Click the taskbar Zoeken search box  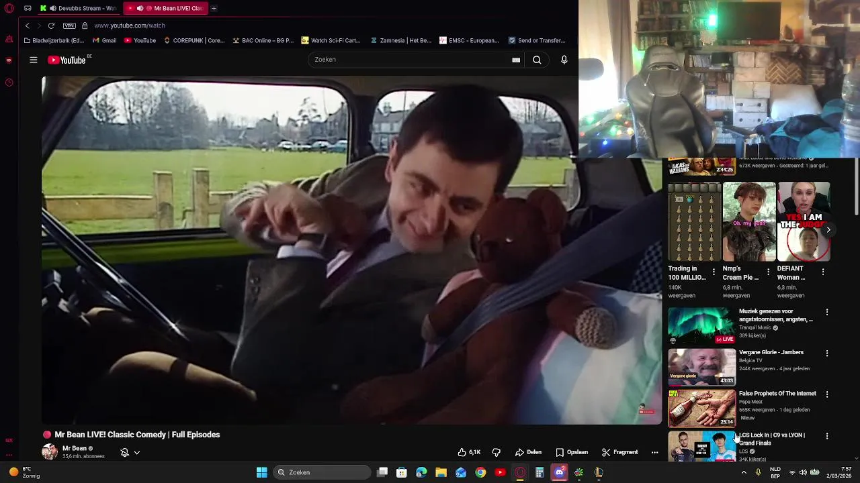(323, 472)
